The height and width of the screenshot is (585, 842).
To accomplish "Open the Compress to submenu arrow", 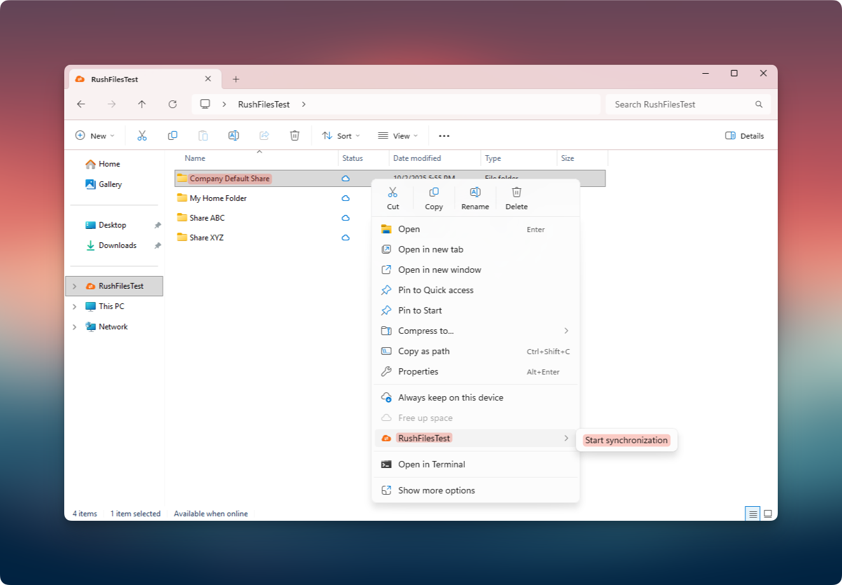I will [x=566, y=331].
